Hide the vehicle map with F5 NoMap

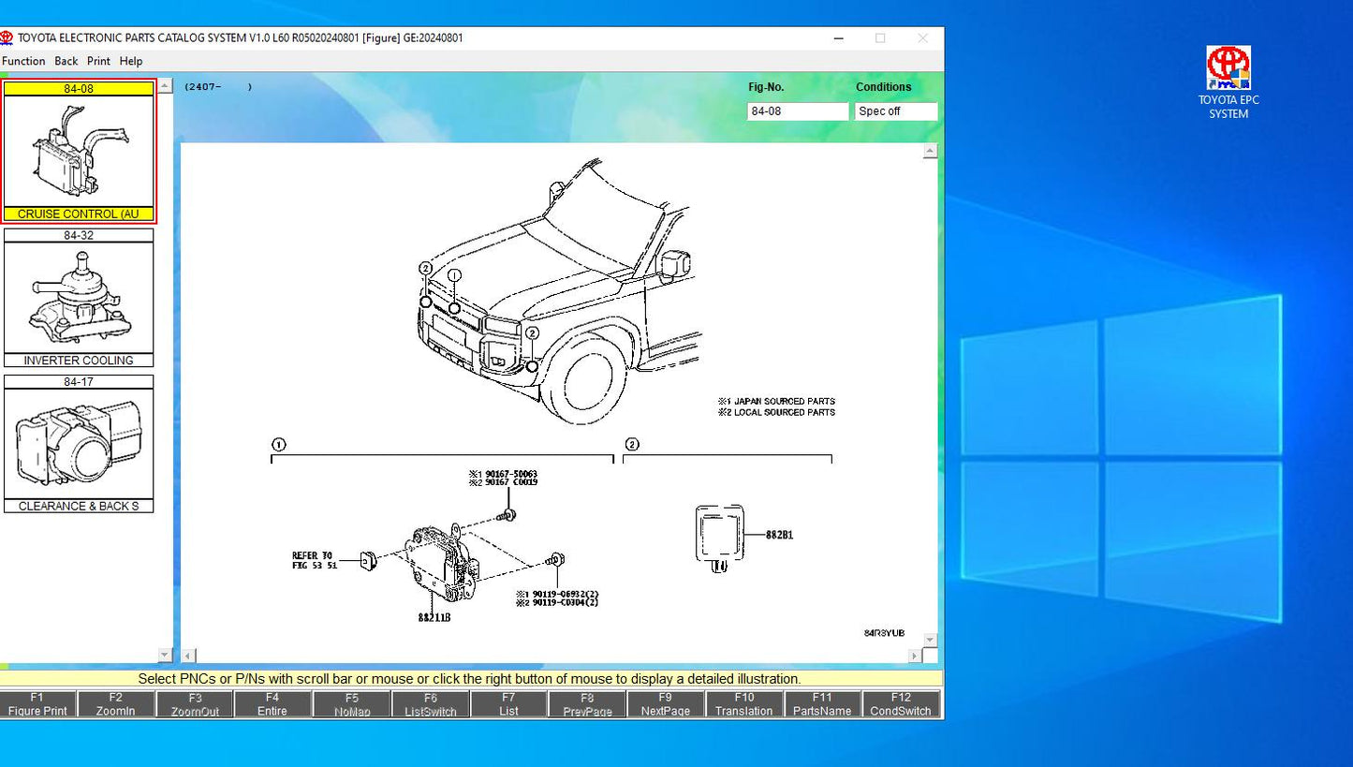click(351, 703)
